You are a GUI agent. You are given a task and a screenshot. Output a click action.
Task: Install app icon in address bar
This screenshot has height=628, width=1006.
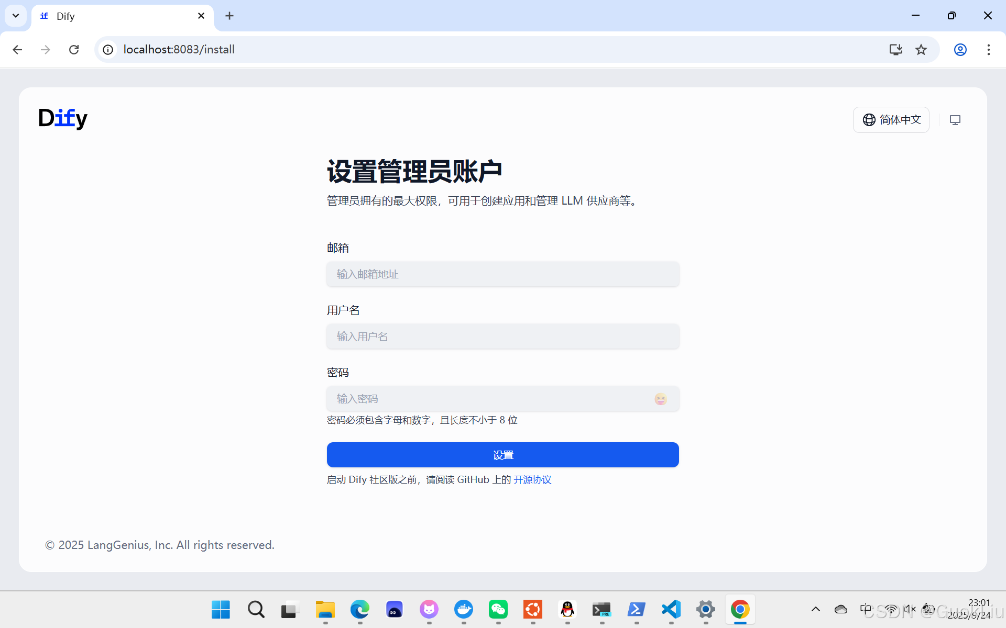pyautogui.click(x=895, y=50)
